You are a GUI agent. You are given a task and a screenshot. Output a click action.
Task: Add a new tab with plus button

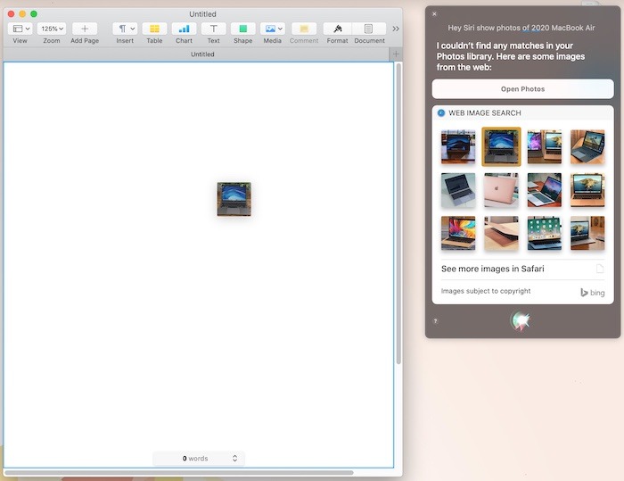[x=396, y=54]
